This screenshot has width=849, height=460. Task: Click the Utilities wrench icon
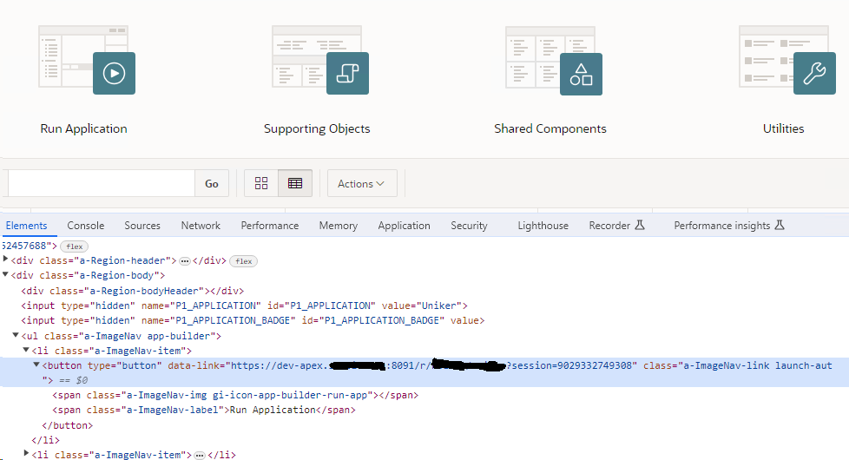(x=813, y=74)
